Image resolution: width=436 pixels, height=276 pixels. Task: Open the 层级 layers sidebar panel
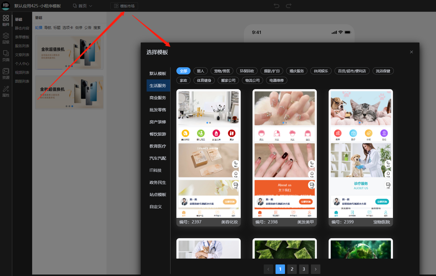(6, 38)
